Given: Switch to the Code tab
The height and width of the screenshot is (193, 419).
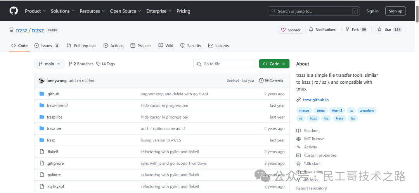Looking at the screenshot, I should click(19, 46).
